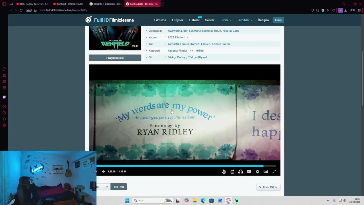Viewport: 364px width, 205px height.
Task: Open the Easy Setup sliders icon
Action: (x=360, y=10)
